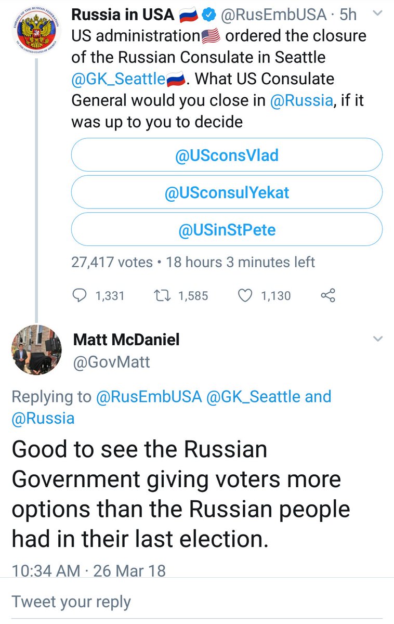Expand Russia in USA tweet options chevron
This screenshot has height=624, width=394.
coord(378,15)
